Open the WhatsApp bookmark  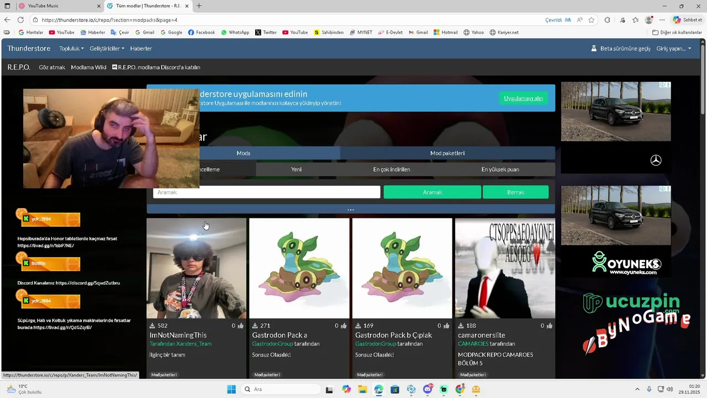[235, 33]
